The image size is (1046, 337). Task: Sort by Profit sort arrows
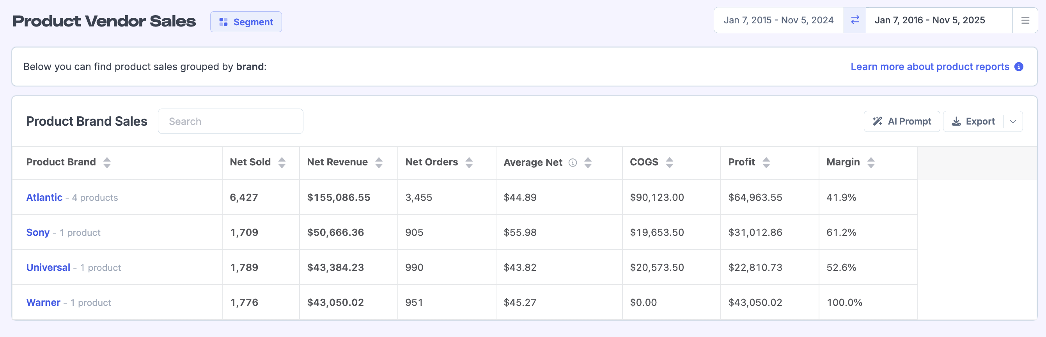(766, 162)
